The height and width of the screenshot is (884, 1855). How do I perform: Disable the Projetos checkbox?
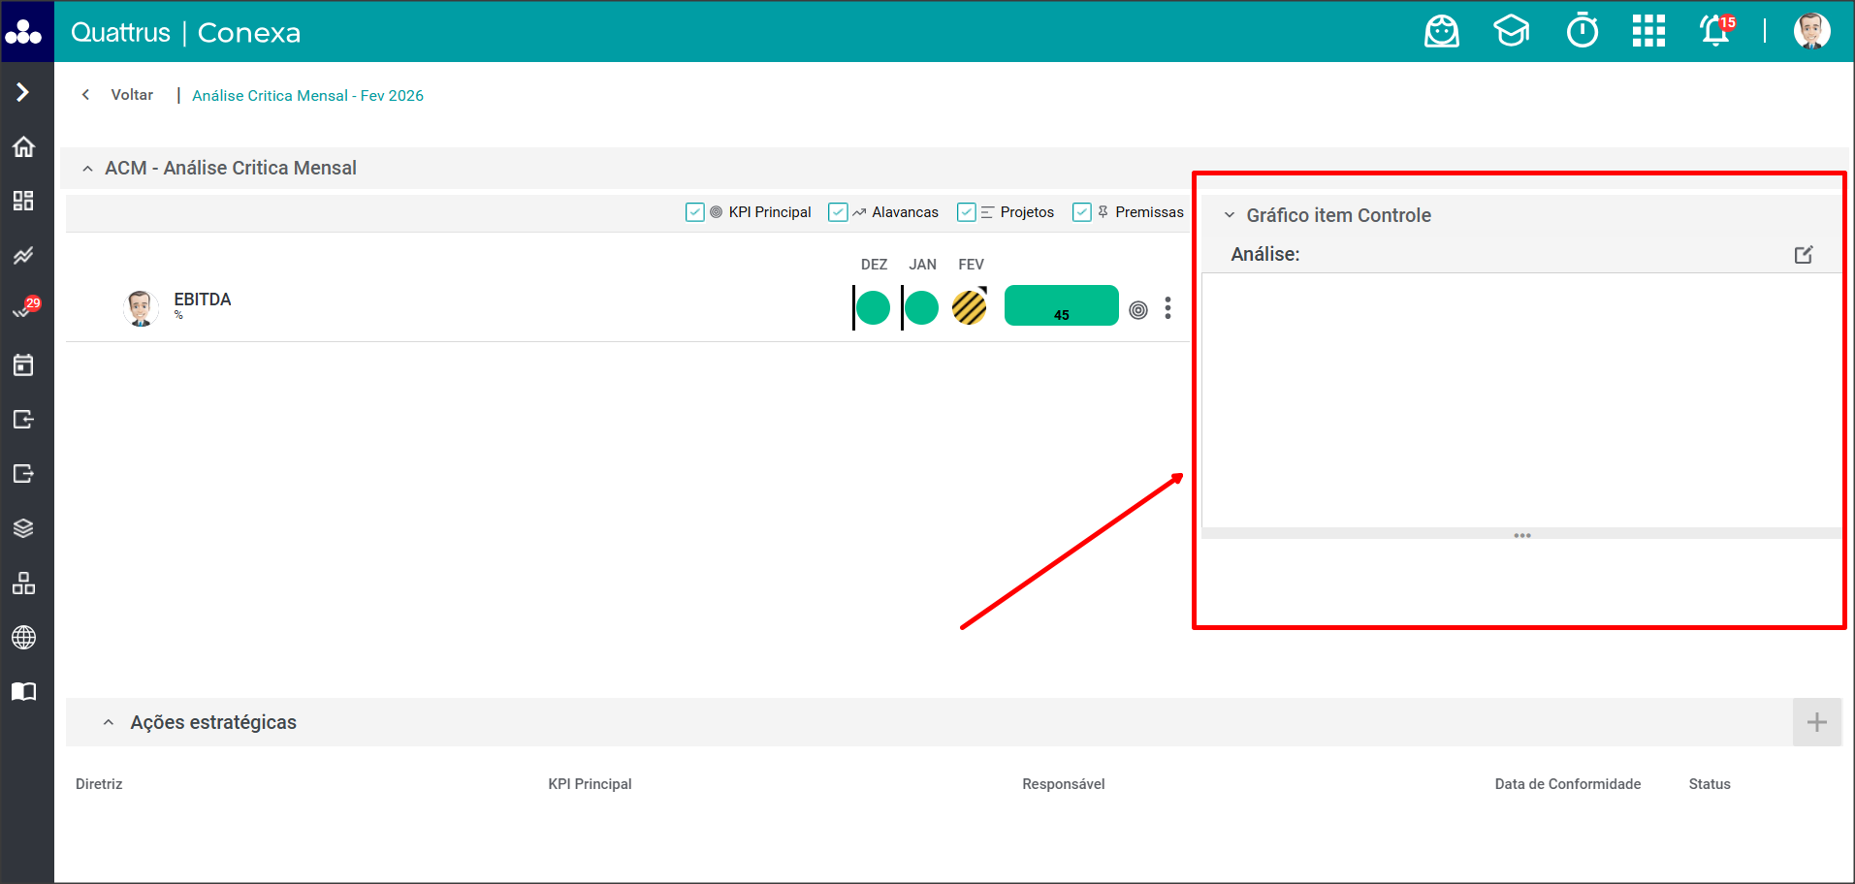(x=967, y=212)
